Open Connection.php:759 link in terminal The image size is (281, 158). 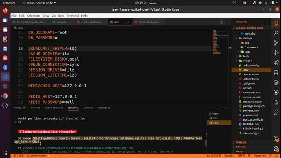pyautogui.click(x=78, y=148)
